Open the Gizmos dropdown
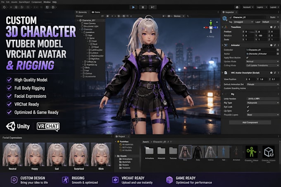 tap(179, 16)
